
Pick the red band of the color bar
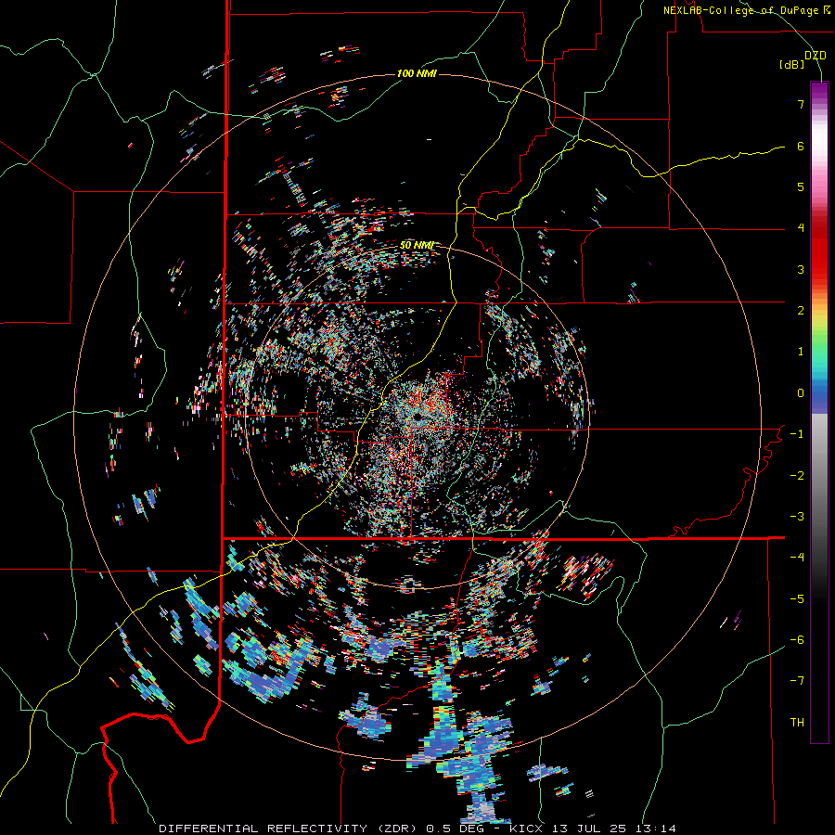[819, 256]
